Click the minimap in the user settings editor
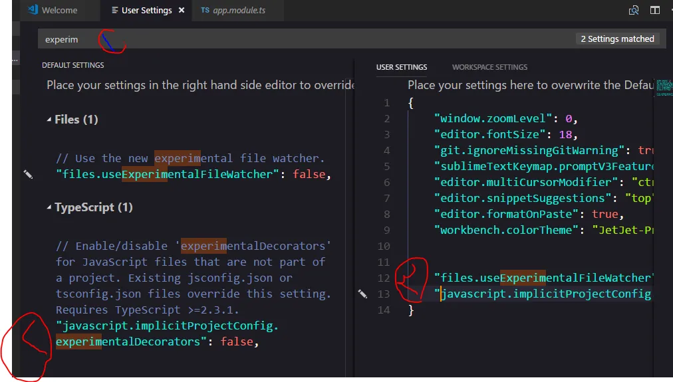This screenshot has width=673, height=382. (x=664, y=88)
